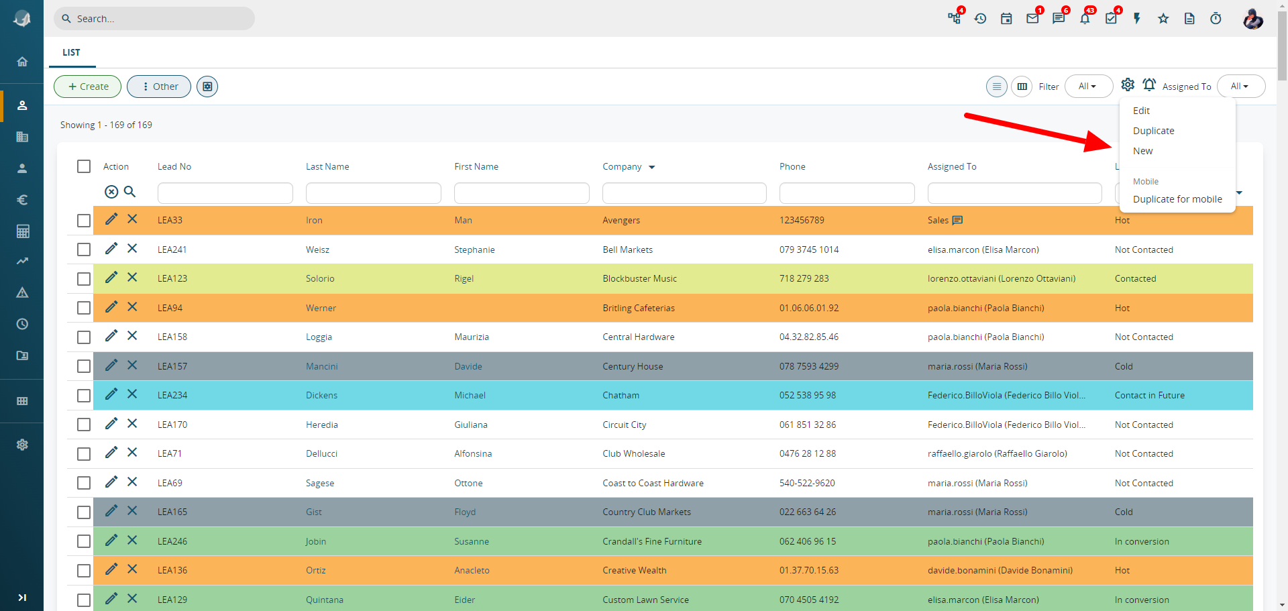Click the Company filter input
The width and height of the screenshot is (1288, 611).
[684, 193]
